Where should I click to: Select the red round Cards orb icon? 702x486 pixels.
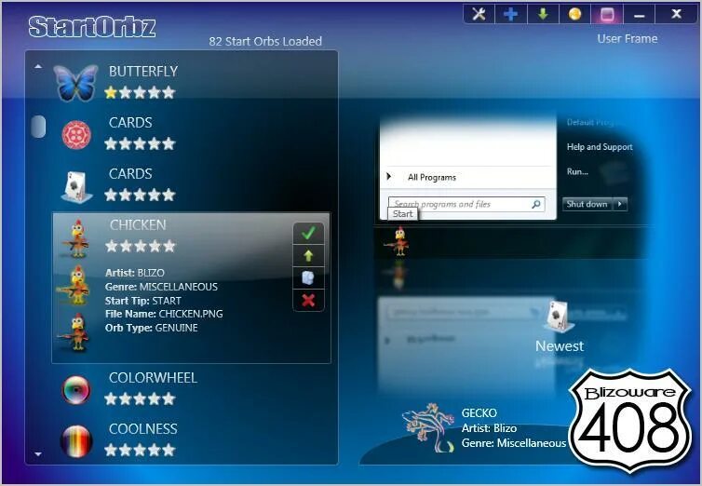pos(76,134)
